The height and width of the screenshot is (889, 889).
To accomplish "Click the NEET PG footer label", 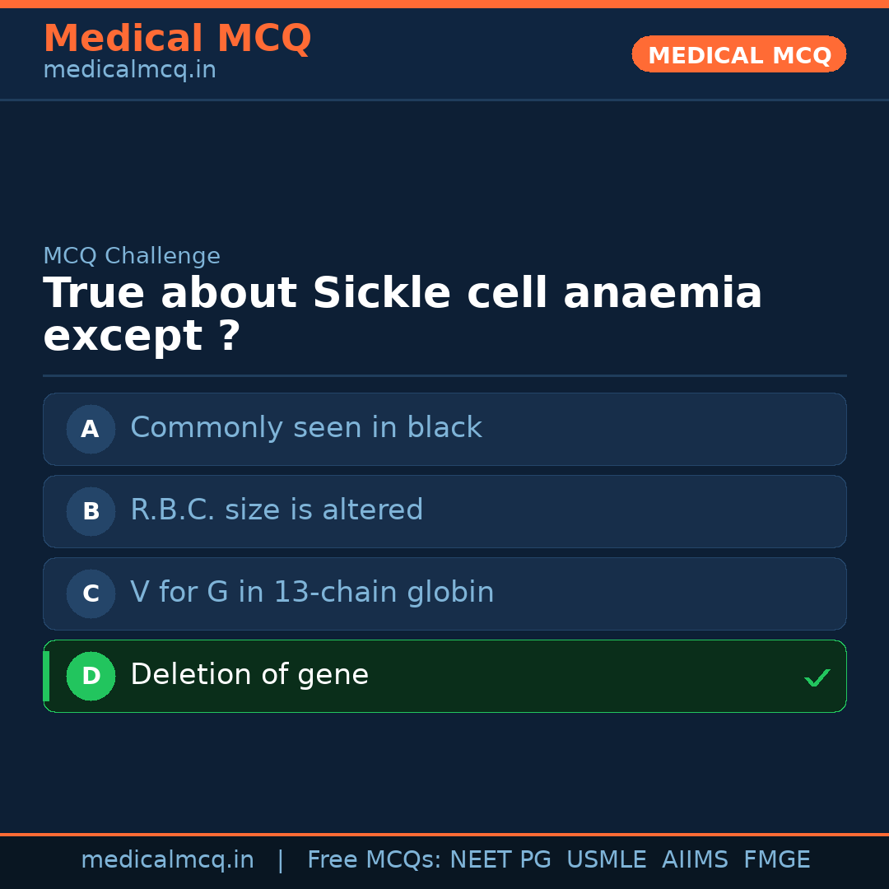I will [x=500, y=860].
